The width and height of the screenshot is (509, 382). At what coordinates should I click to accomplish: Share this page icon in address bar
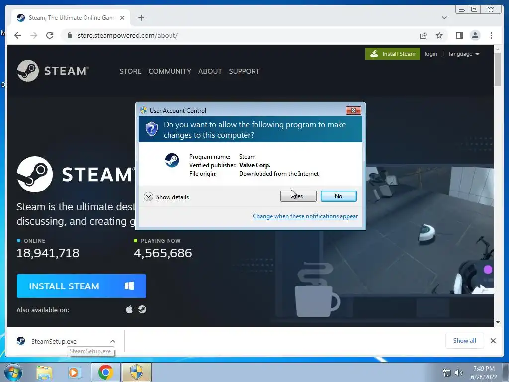424,35
